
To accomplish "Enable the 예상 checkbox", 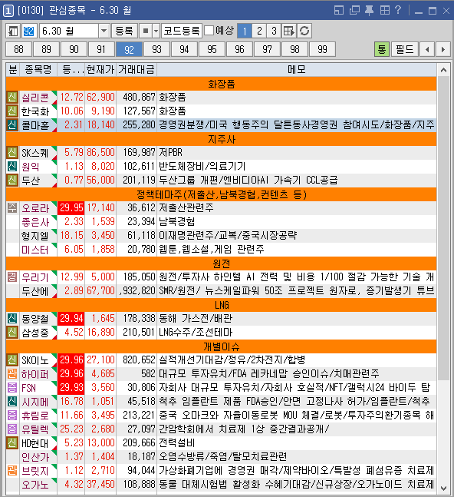I will click(209, 31).
